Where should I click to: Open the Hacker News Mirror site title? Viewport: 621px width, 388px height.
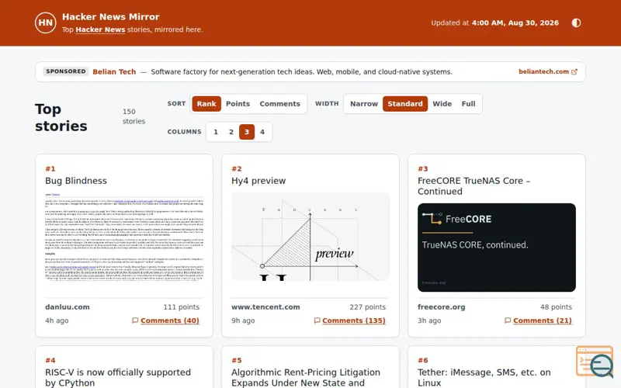pyautogui.click(x=110, y=16)
